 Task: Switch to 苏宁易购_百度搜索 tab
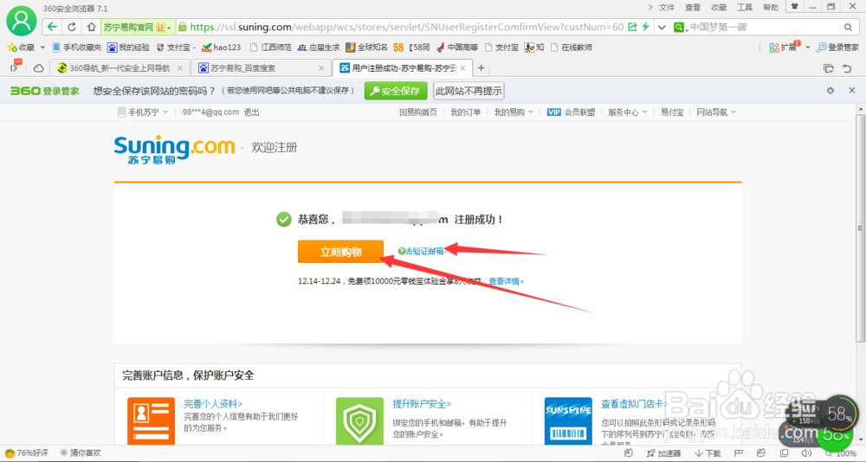pos(261,67)
